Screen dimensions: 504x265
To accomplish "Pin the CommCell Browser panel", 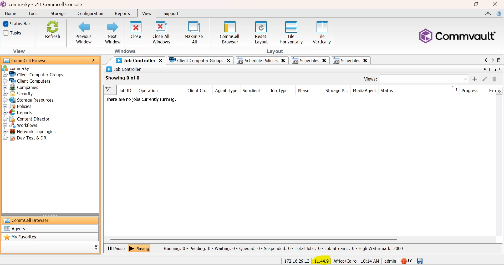I will point(93,61).
